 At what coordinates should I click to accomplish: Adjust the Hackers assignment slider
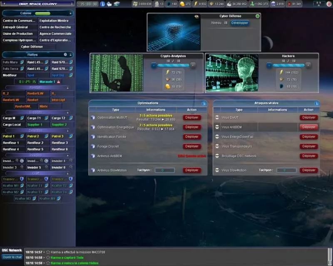tap(288, 65)
